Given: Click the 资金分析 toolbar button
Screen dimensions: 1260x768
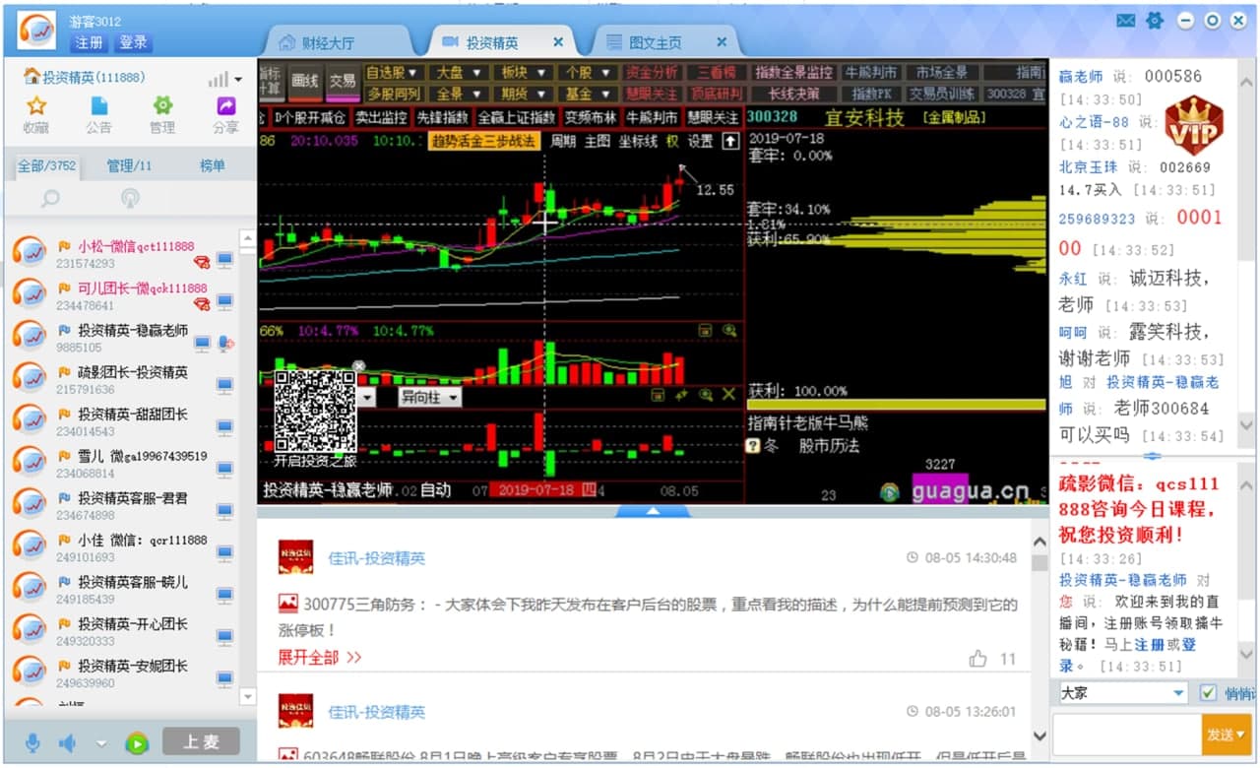Looking at the screenshot, I should (x=652, y=73).
